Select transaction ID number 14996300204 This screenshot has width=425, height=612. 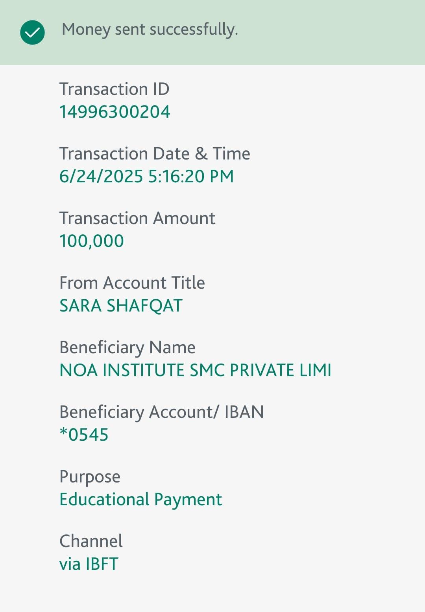tap(115, 112)
